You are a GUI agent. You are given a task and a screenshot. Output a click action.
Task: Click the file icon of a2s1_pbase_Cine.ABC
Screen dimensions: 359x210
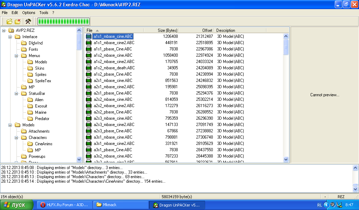pos(89,93)
